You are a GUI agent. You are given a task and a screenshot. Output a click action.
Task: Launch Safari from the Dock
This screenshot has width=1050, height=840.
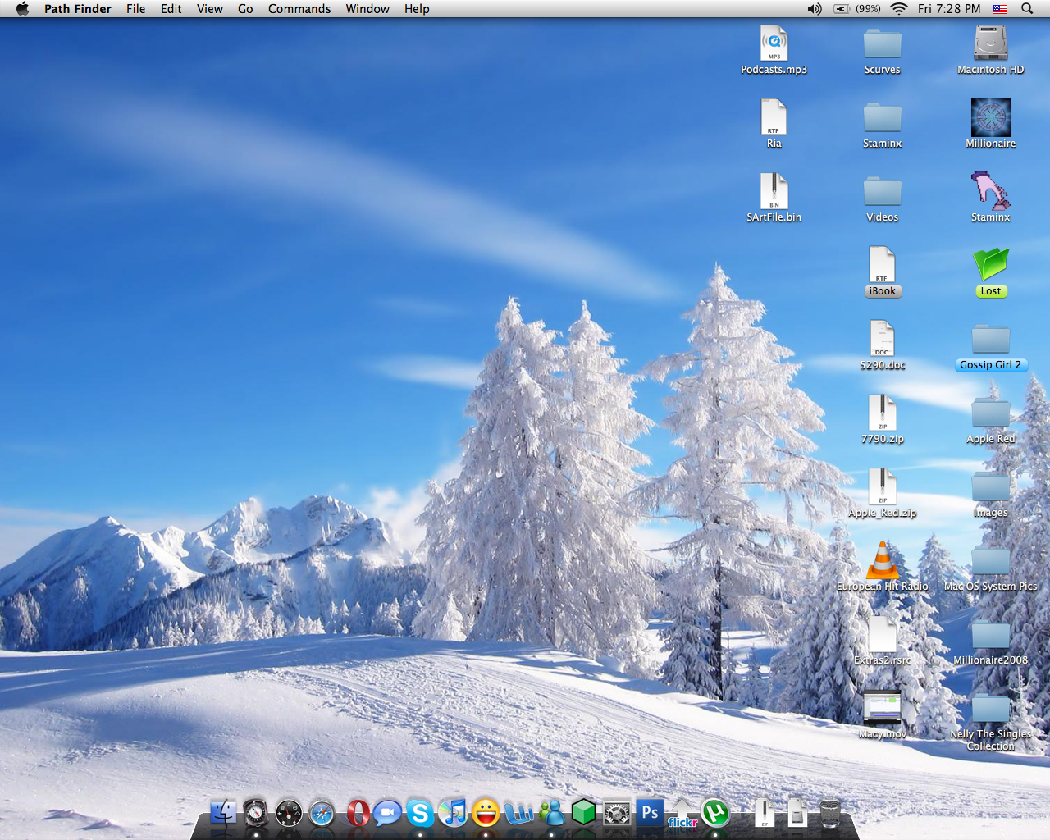click(322, 813)
